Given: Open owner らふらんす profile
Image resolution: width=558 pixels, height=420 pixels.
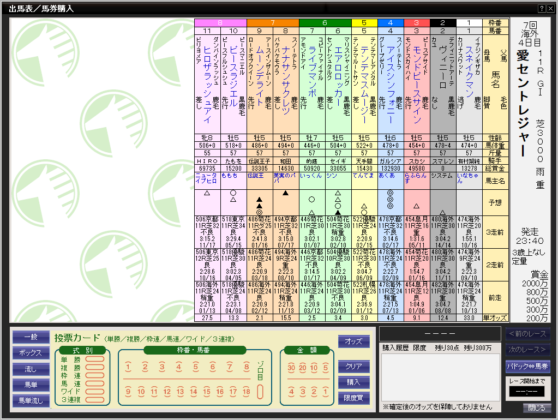Looking at the screenshot, I should click(415, 178).
